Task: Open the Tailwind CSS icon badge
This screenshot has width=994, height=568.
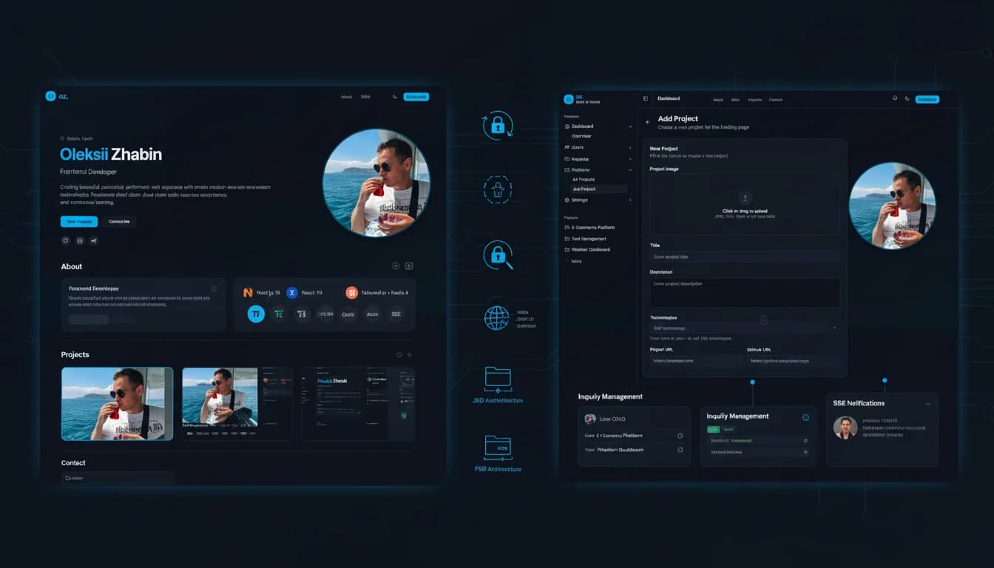Action: (351, 292)
